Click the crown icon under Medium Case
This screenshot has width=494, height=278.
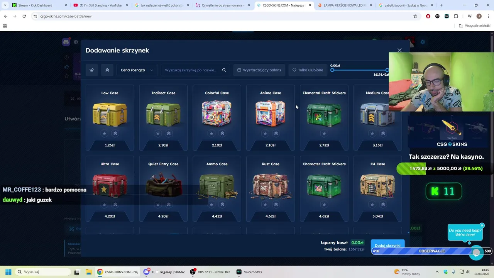372,133
